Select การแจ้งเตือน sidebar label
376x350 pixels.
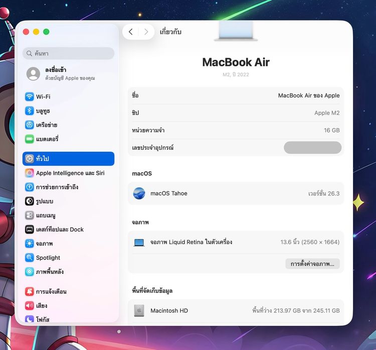(x=51, y=291)
